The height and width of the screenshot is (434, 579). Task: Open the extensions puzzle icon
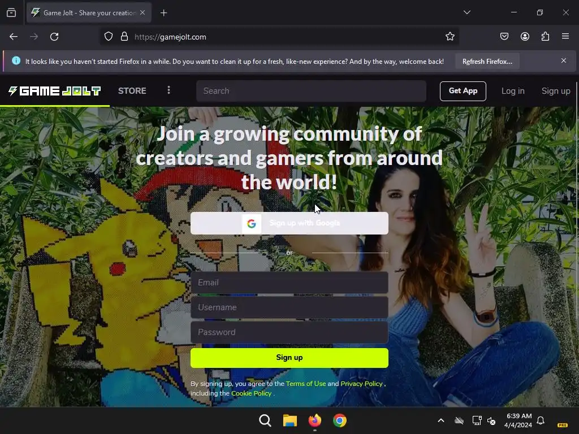pyautogui.click(x=545, y=37)
